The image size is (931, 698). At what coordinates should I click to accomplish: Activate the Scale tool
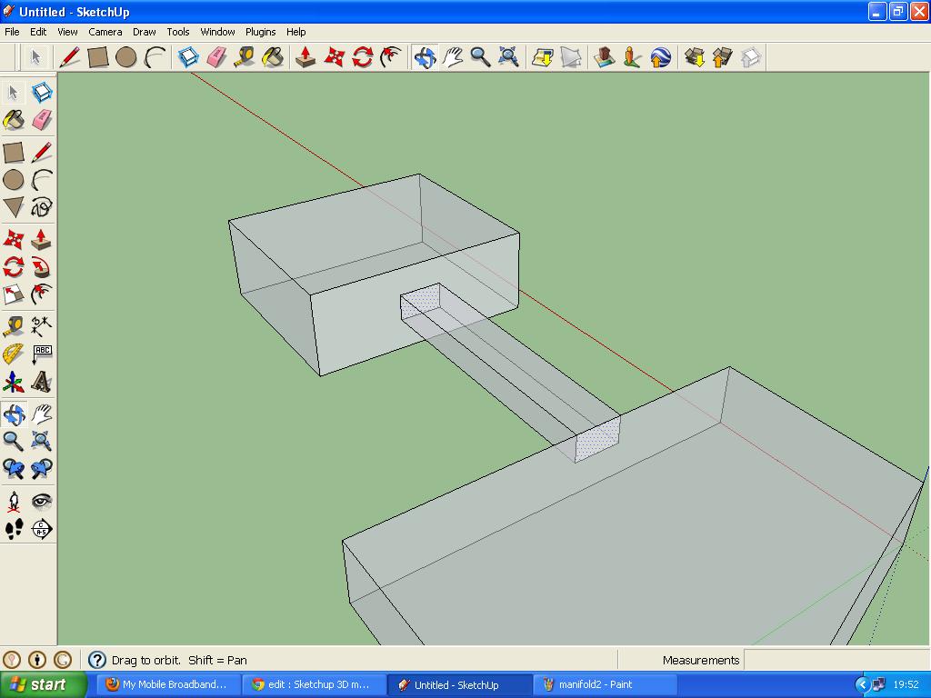tap(14, 294)
